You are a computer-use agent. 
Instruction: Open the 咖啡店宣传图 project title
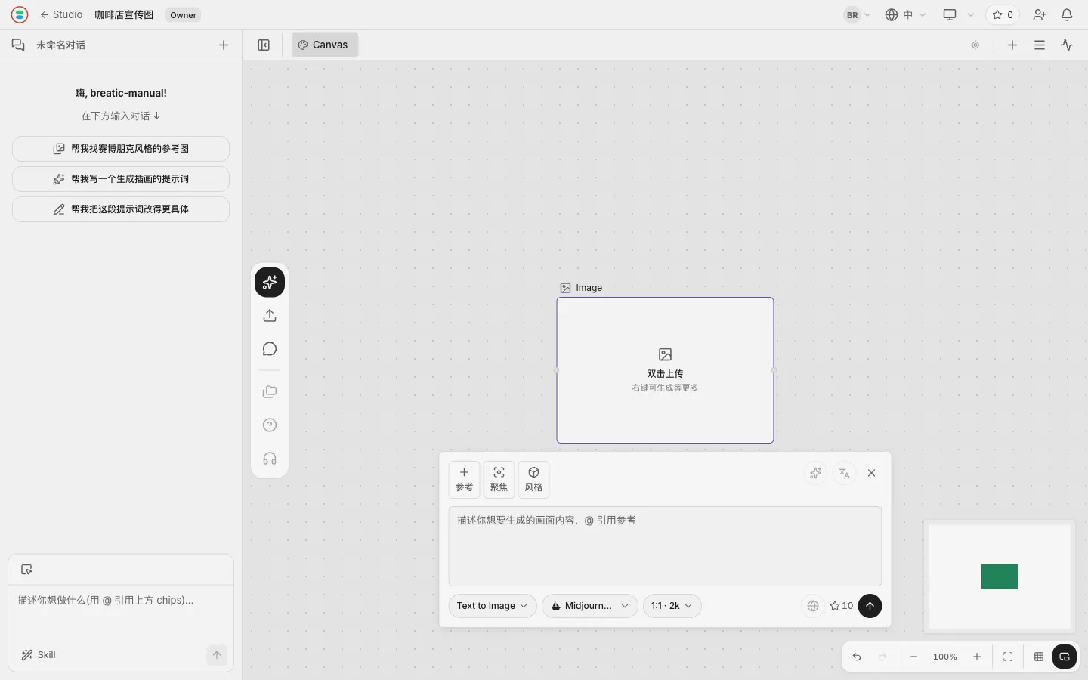[124, 14]
